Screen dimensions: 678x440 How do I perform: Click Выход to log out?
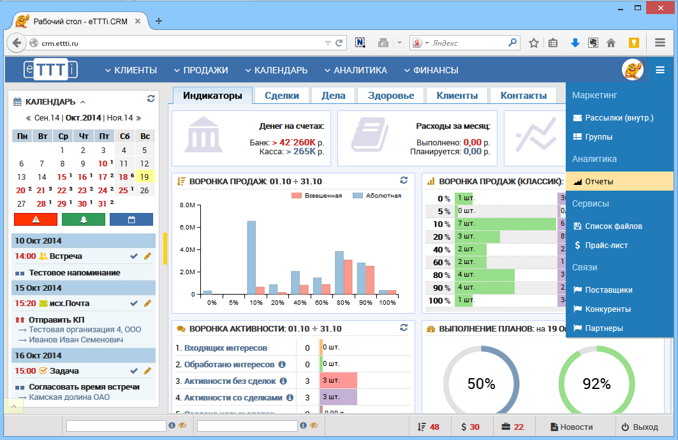[x=640, y=427]
